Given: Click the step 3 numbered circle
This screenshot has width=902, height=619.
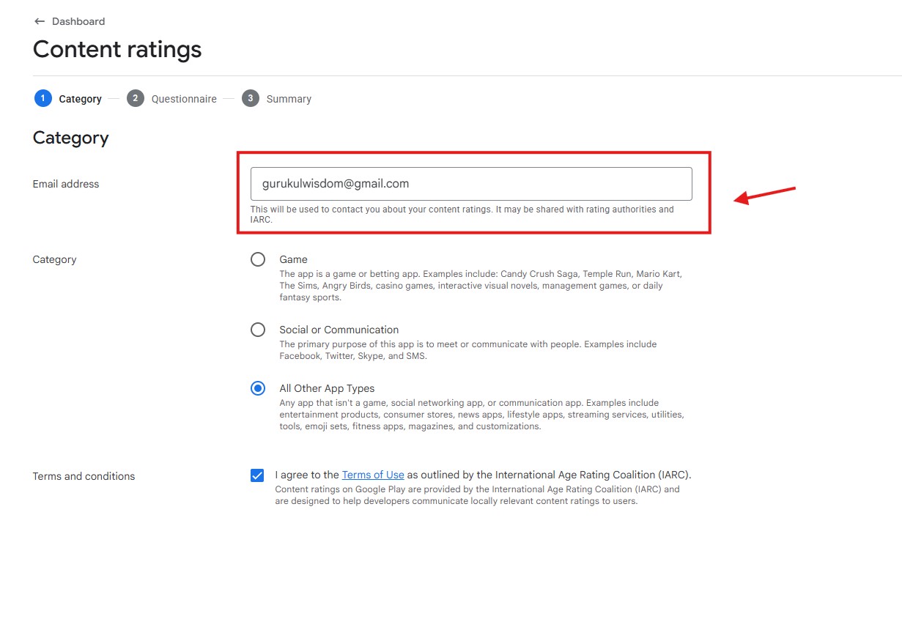Looking at the screenshot, I should pos(251,99).
